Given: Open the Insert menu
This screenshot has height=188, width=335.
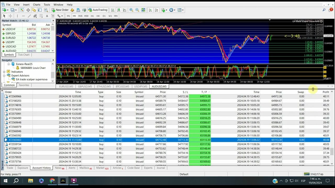Looking at the screenshot, I should pos(26,5).
